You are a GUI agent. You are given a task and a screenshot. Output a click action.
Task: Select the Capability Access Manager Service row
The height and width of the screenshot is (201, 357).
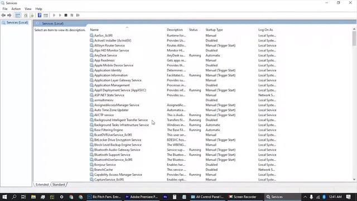pos(182,175)
